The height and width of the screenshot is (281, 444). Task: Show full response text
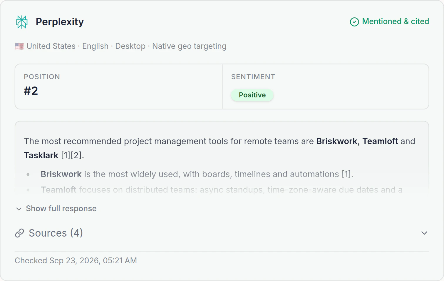pos(61,209)
